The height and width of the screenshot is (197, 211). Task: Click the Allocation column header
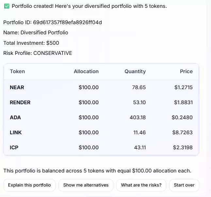tap(86, 72)
